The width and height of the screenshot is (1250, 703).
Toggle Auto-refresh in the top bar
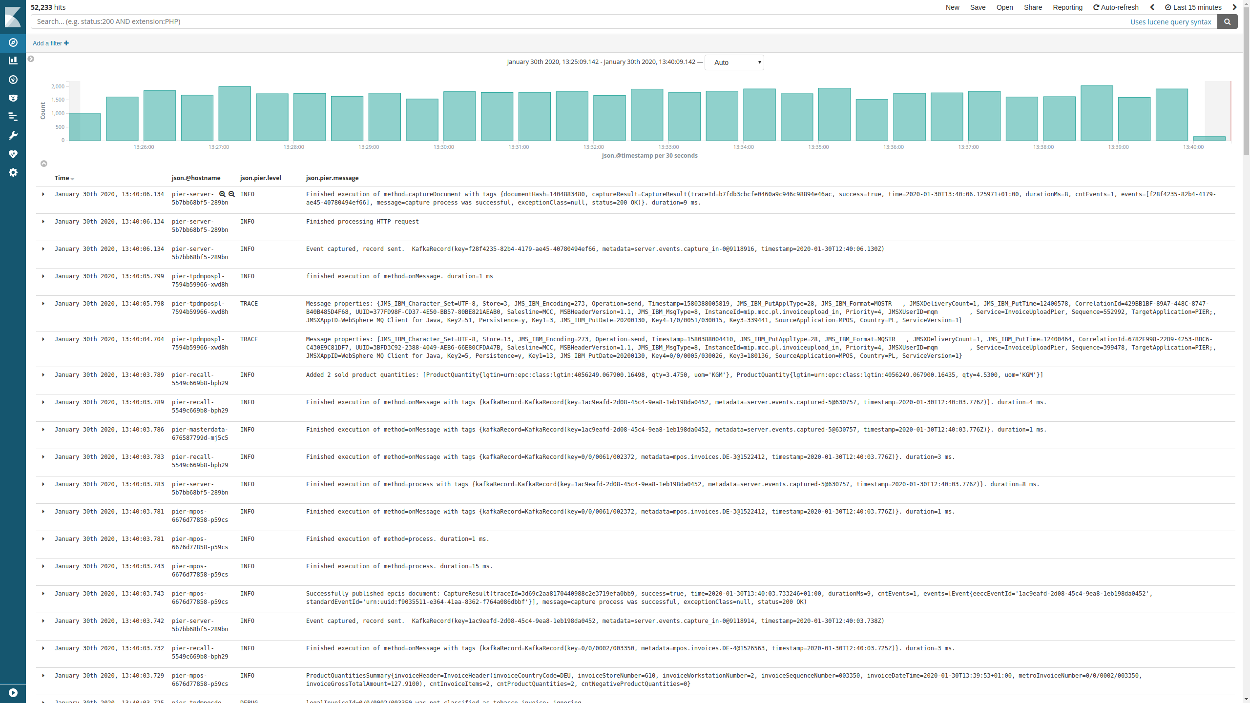point(1116,7)
